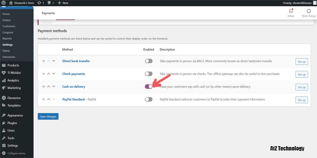The image size is (317, 158).
Task: Disable the Cash on delivery toggle
Action: pyautogui.click(x=149, y=87)
